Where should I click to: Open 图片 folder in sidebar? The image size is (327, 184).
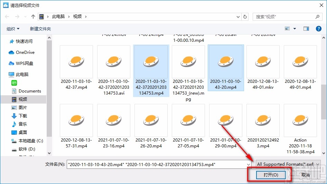pos(19,107)
